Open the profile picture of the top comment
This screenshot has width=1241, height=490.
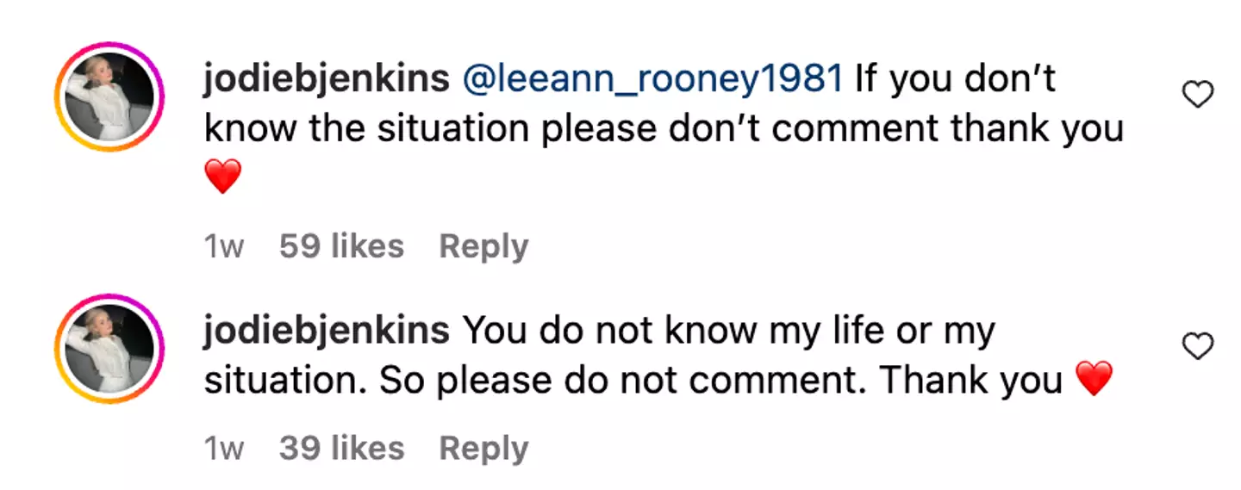point(109,96)
